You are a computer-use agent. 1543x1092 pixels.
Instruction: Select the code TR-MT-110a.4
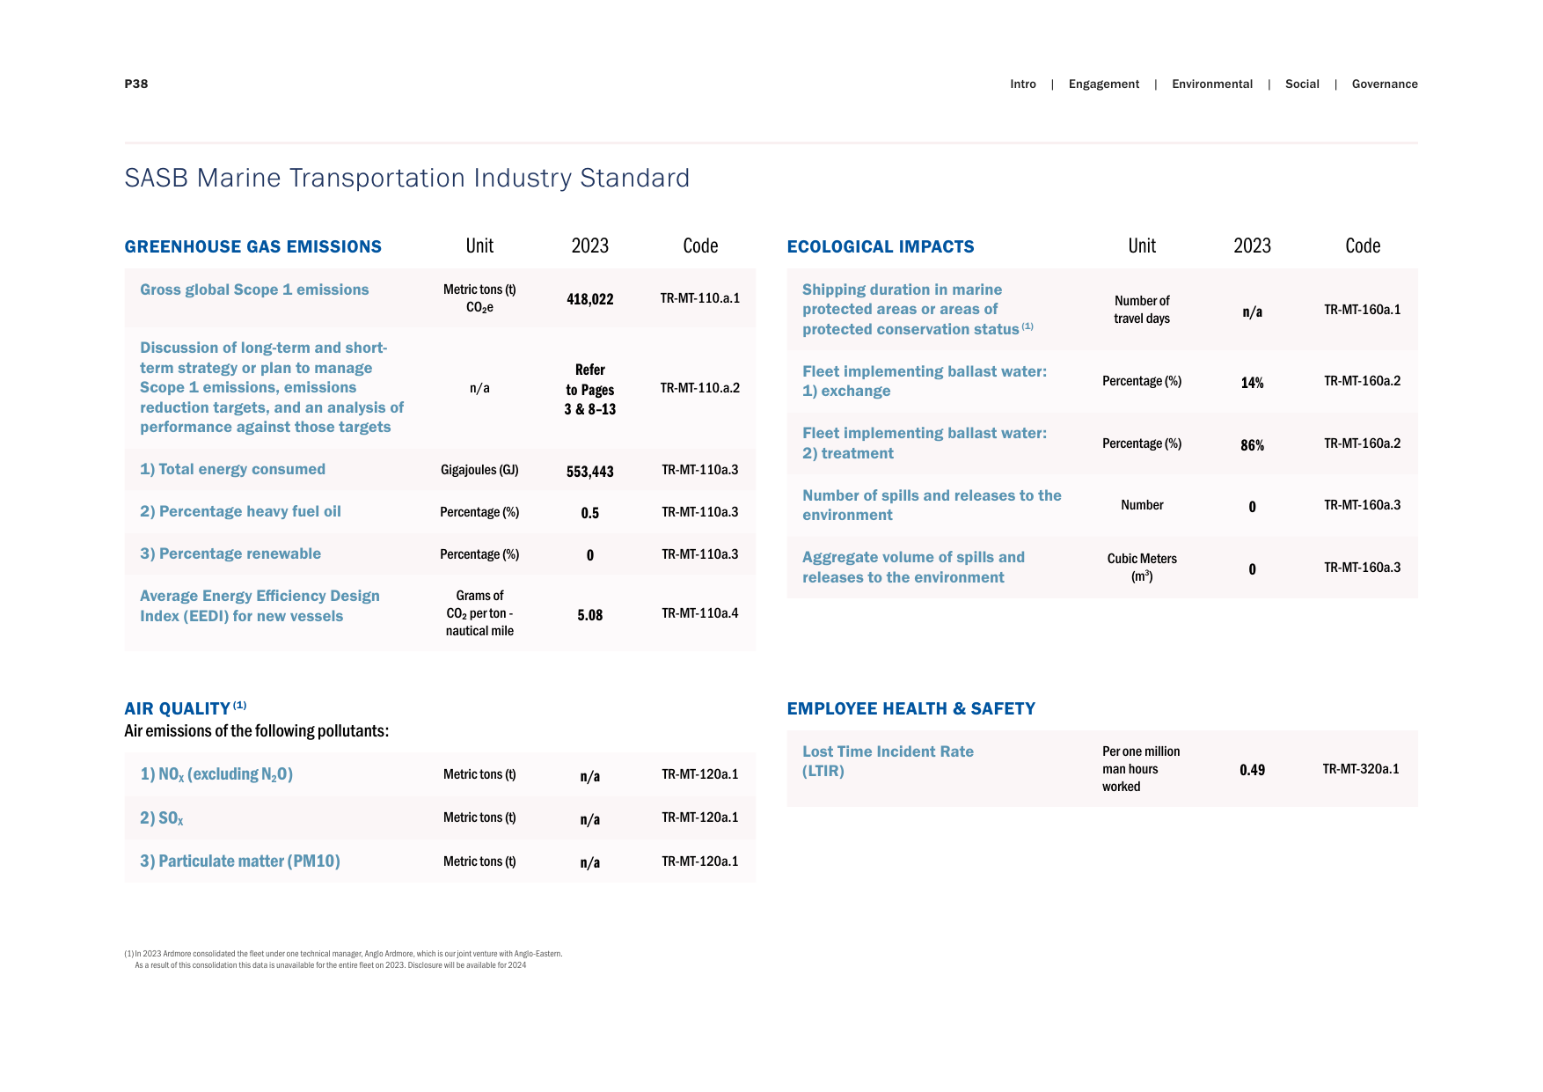pos(700,613)
